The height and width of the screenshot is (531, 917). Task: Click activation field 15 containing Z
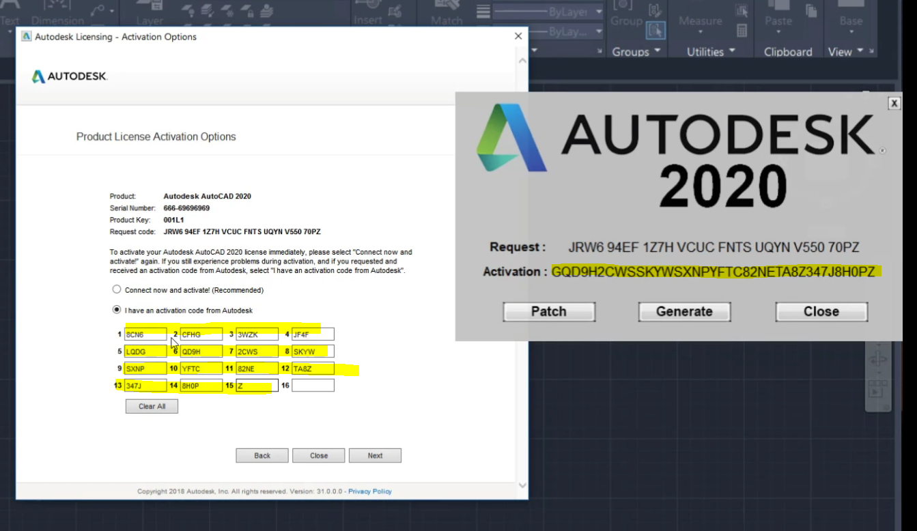pyautogui.click(x=257, y=386)
